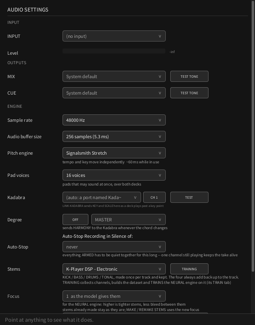This screenshot has width=255, height=325.
Task: Click the Kadabra TEST button
Action: click(189, 197)
